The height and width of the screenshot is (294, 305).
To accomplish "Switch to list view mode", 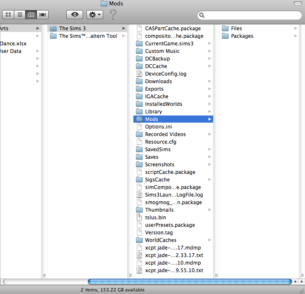I will [x=20, y=15].
